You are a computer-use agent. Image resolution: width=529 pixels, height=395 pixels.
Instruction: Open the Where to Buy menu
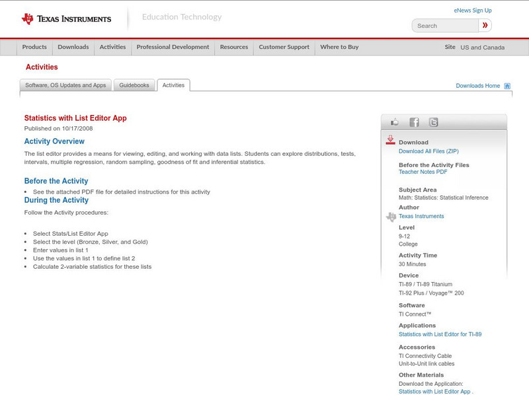click(339, 47)
